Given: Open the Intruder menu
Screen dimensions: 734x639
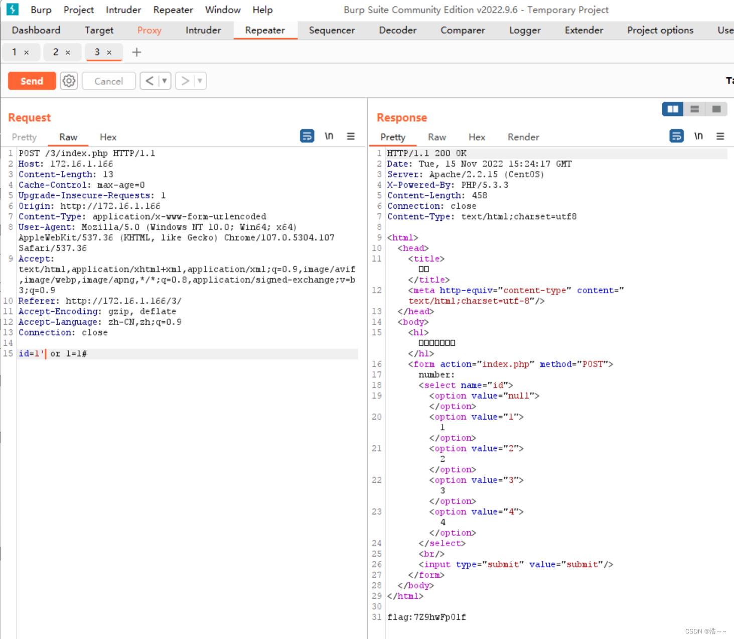Looking at the screenshot, I should click(123, 10).
